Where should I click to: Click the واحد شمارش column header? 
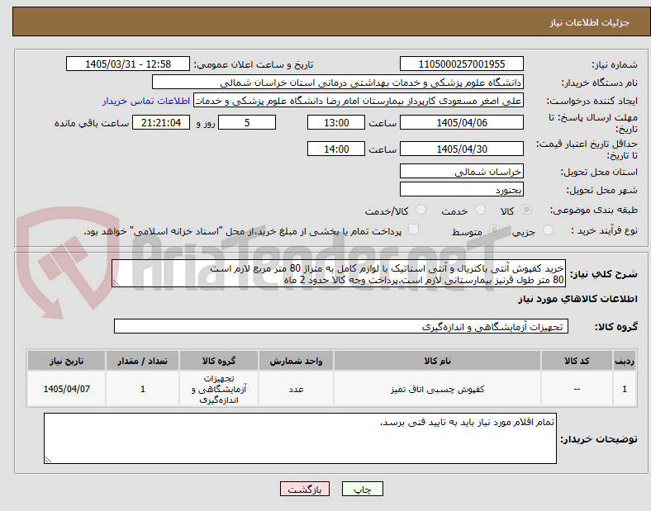[x=296, y=361]
